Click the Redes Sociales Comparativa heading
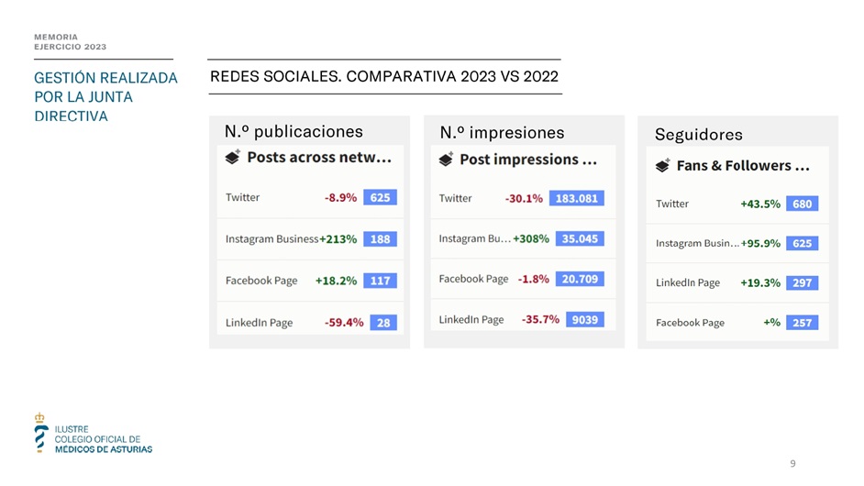Image resolution: width=864 pixels, height=486 pixels. [384, 77]
